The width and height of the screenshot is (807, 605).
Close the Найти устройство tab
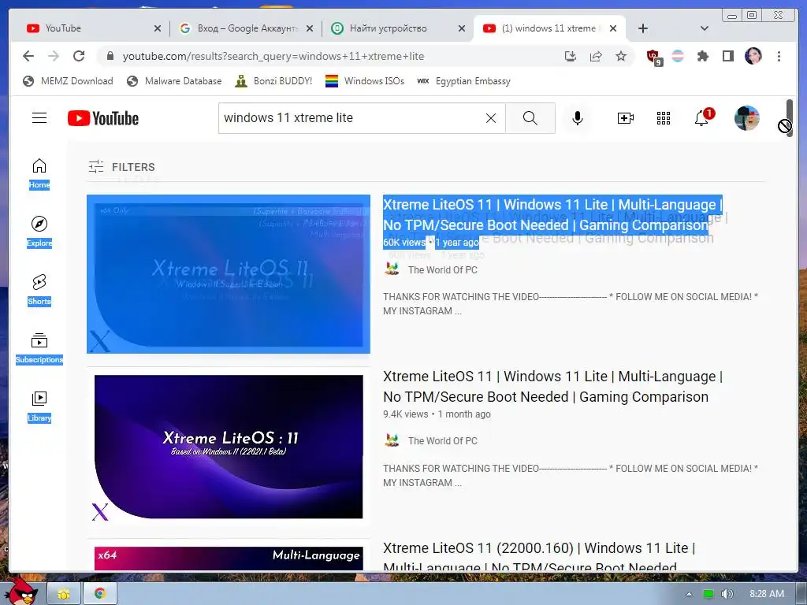462,28
